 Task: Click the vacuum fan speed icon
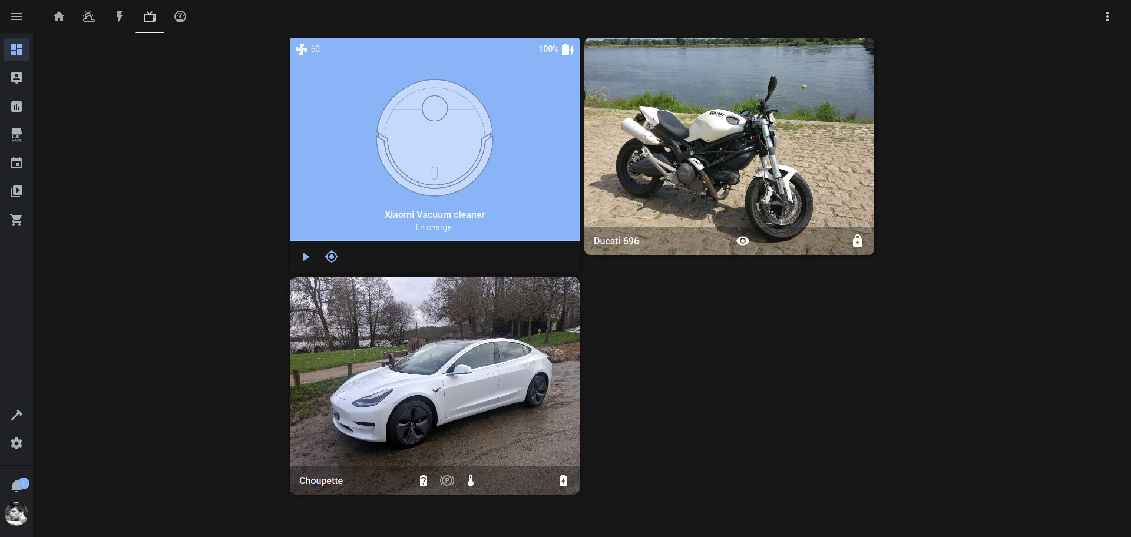tap(302, 49)
